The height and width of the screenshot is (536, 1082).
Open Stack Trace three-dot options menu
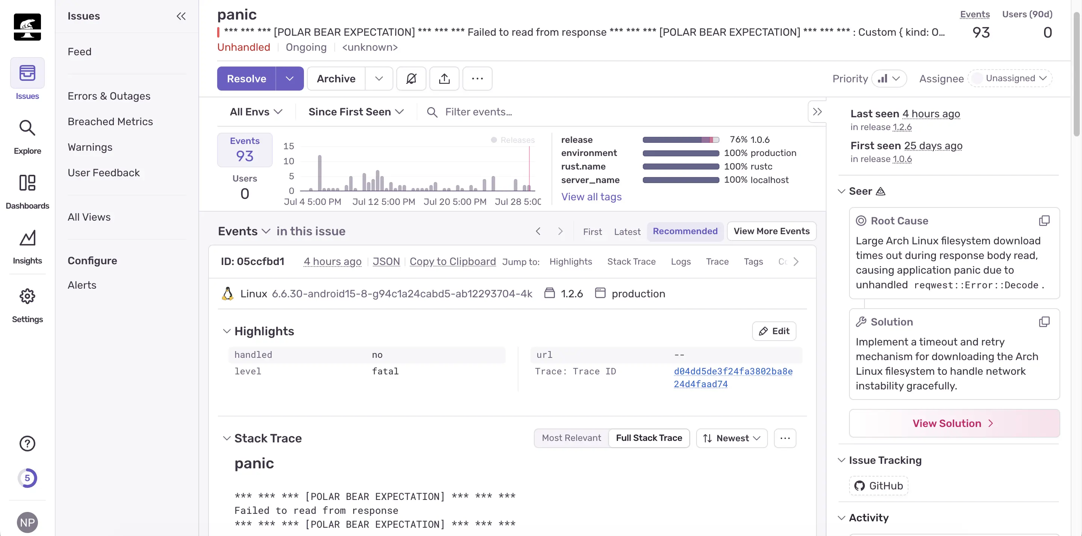tap(784, 438)
